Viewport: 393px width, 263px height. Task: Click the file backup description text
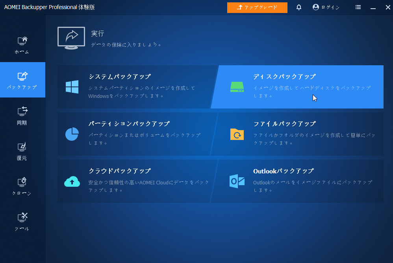pos(314,139)
